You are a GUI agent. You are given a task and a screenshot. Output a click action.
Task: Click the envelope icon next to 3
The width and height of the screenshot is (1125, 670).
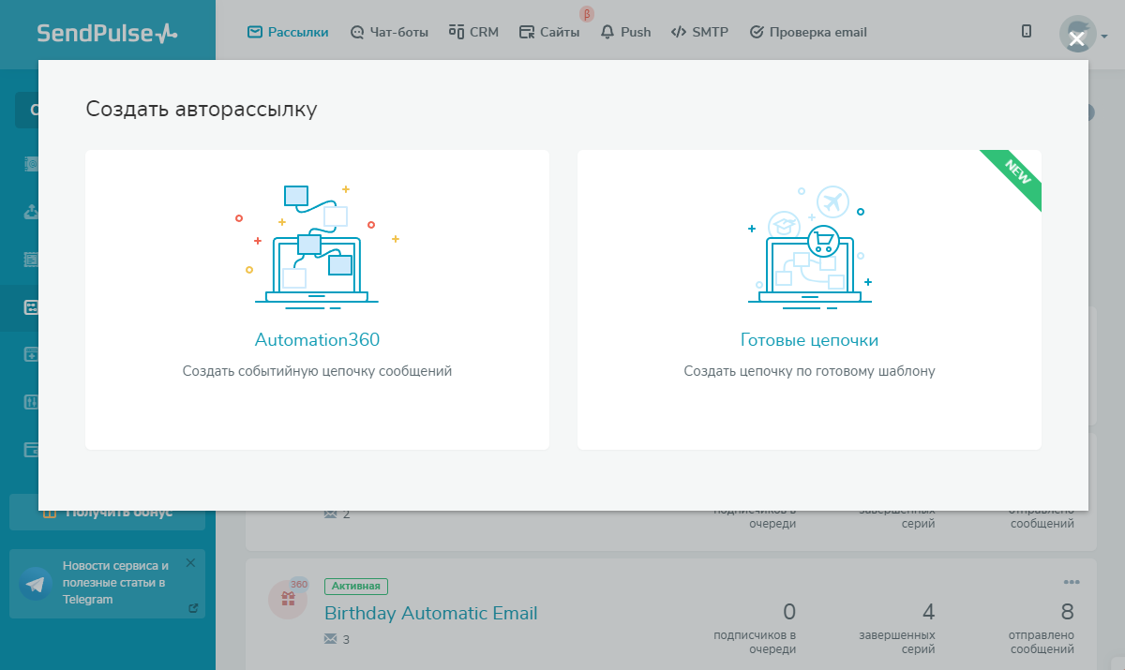(330, 639)
